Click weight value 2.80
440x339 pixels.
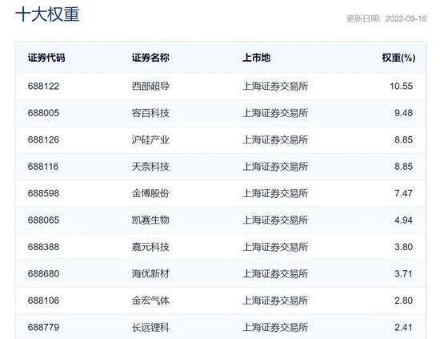[x=403, y=301]
